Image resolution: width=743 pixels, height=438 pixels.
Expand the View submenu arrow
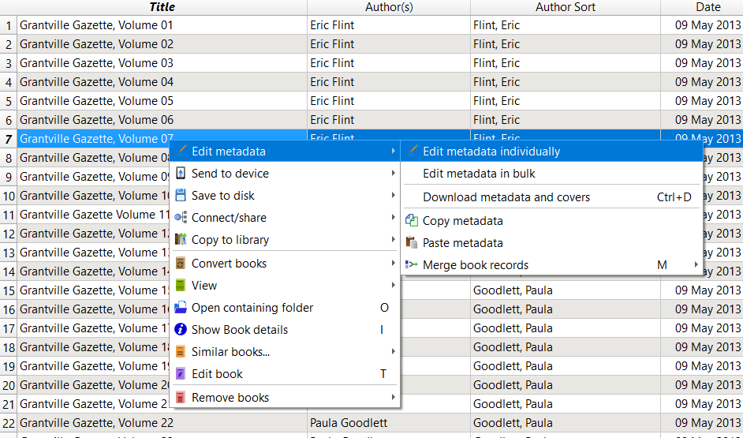(x=393, y=286)
